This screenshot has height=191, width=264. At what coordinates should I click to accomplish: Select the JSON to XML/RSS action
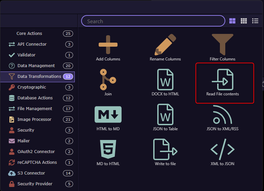click(x=222, y=114)
